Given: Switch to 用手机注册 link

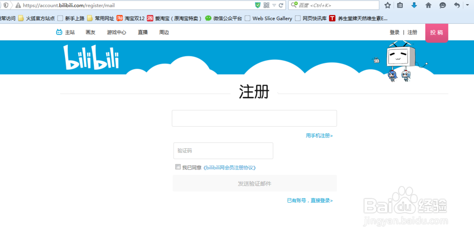Looking at the screenshot, I should click(319, 136).
